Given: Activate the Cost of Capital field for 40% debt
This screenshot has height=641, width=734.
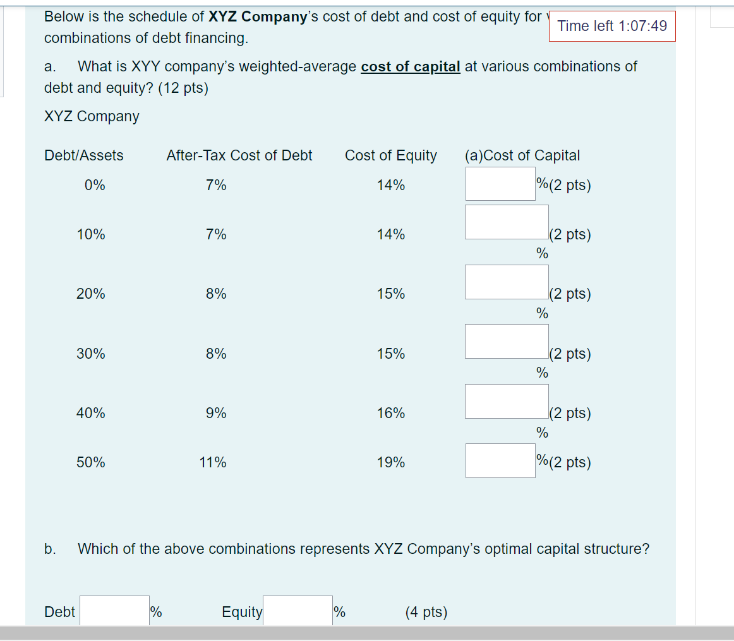Looking at the screenshot, I should 507,402.
